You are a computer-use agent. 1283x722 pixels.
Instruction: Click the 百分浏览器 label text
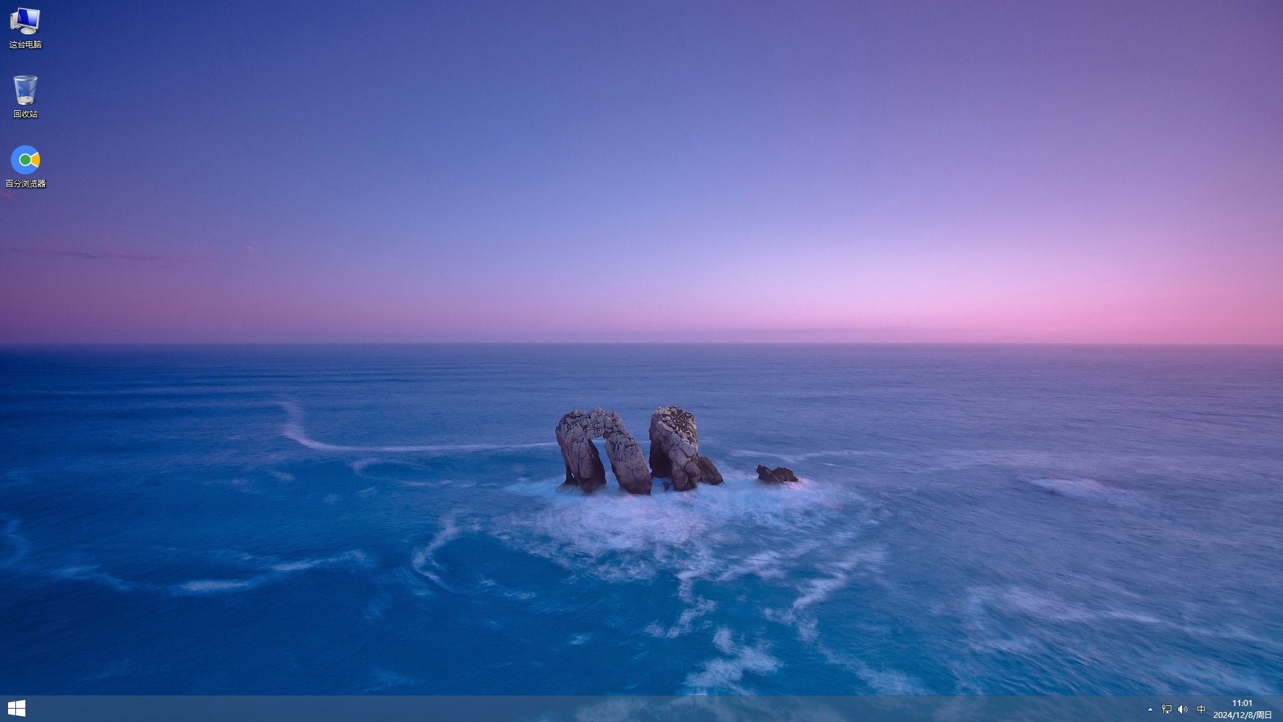click(x=25, y=184)
